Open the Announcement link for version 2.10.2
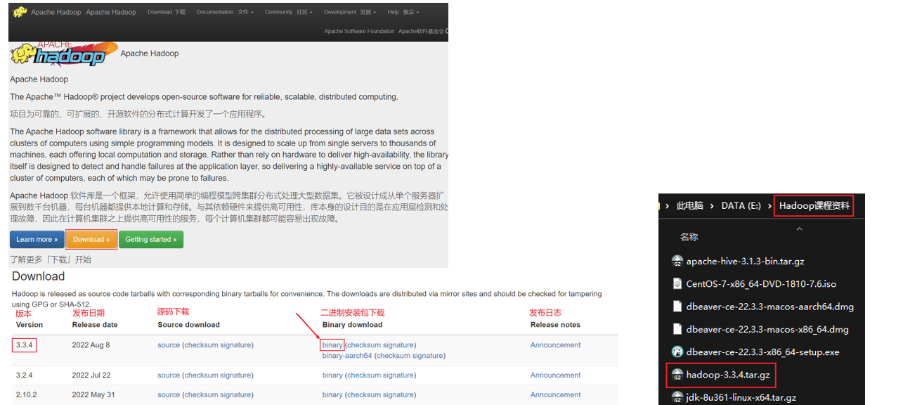Viewport: 903px width, 405px height. [556, 395]
